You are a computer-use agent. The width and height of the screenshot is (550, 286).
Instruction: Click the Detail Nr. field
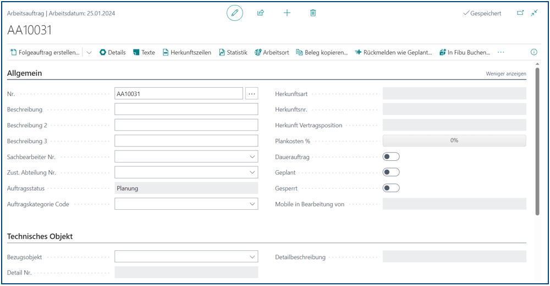[x=186, y=272]
